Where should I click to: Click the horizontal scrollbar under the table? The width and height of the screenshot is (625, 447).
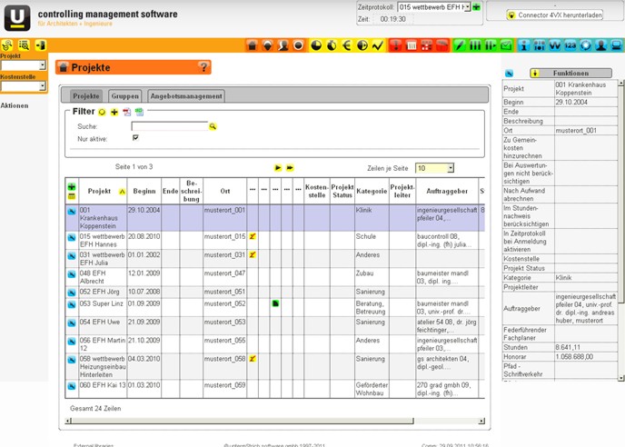point(243,421)
